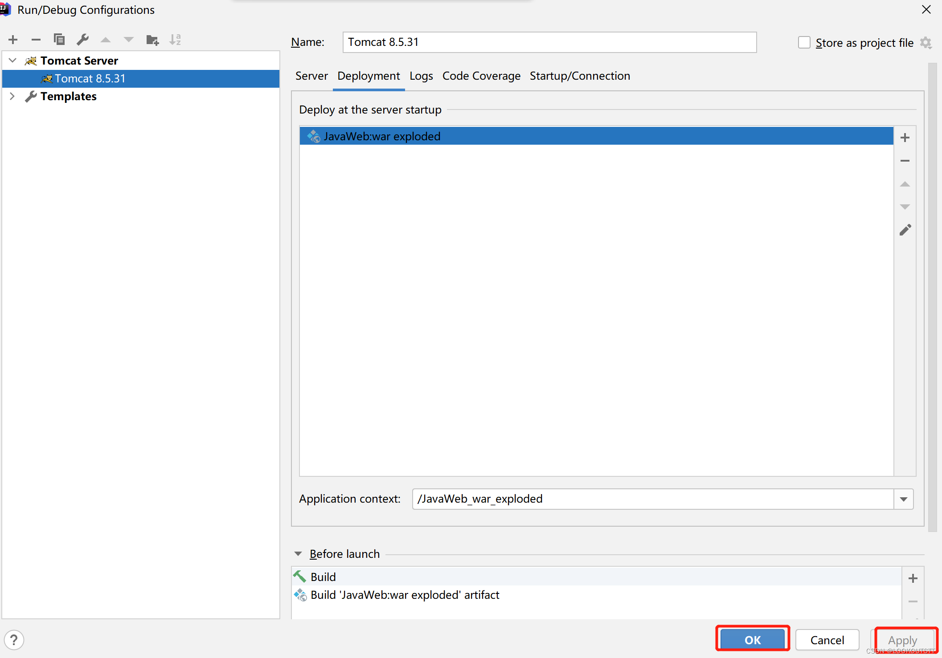942x658 pixels.
Task: Move configuration up in toolbar
Action: pyautogui.click(x=106, y=40)
